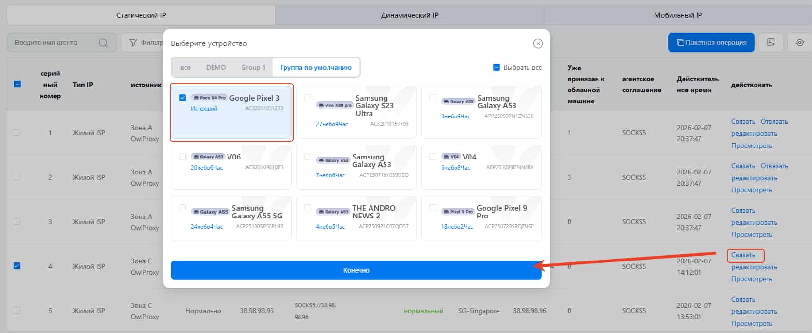This screenshot has height=333, width=812.
Task: Check the Samsung Galaxy S23 Ultra checkbox
Action: (308, 98)
